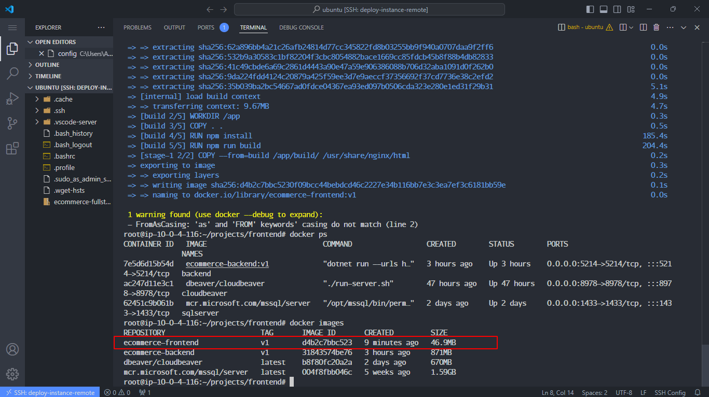
Task: Expand the Outline section
Action: [x=69, y=65]
